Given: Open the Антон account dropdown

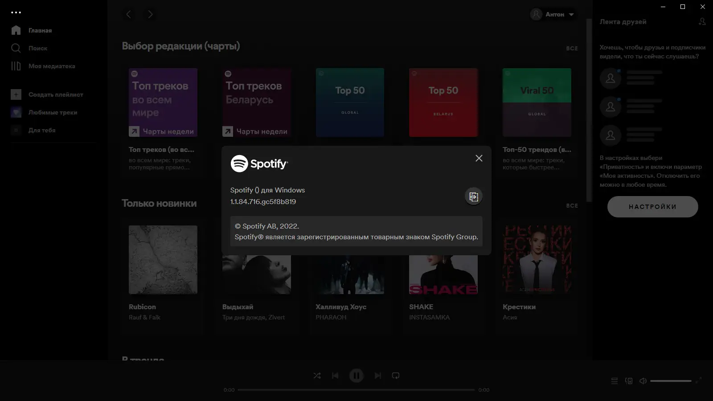Looking at the screenshot, I should [553, 14].
